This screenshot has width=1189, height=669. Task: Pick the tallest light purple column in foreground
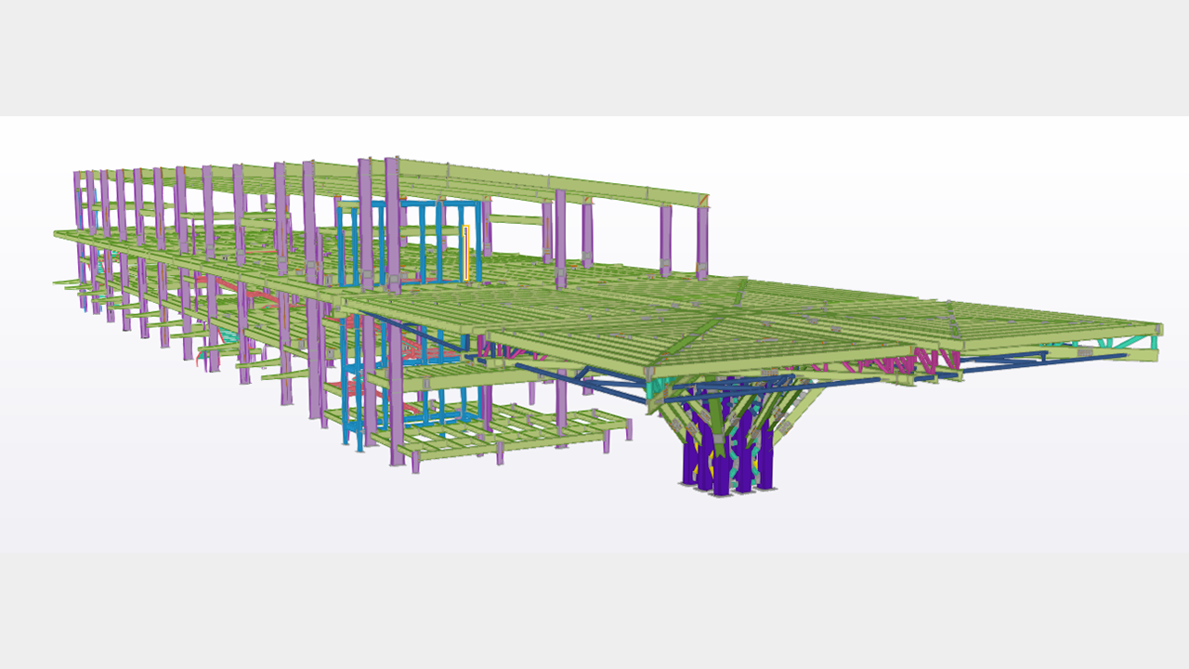tap(392, 307)
